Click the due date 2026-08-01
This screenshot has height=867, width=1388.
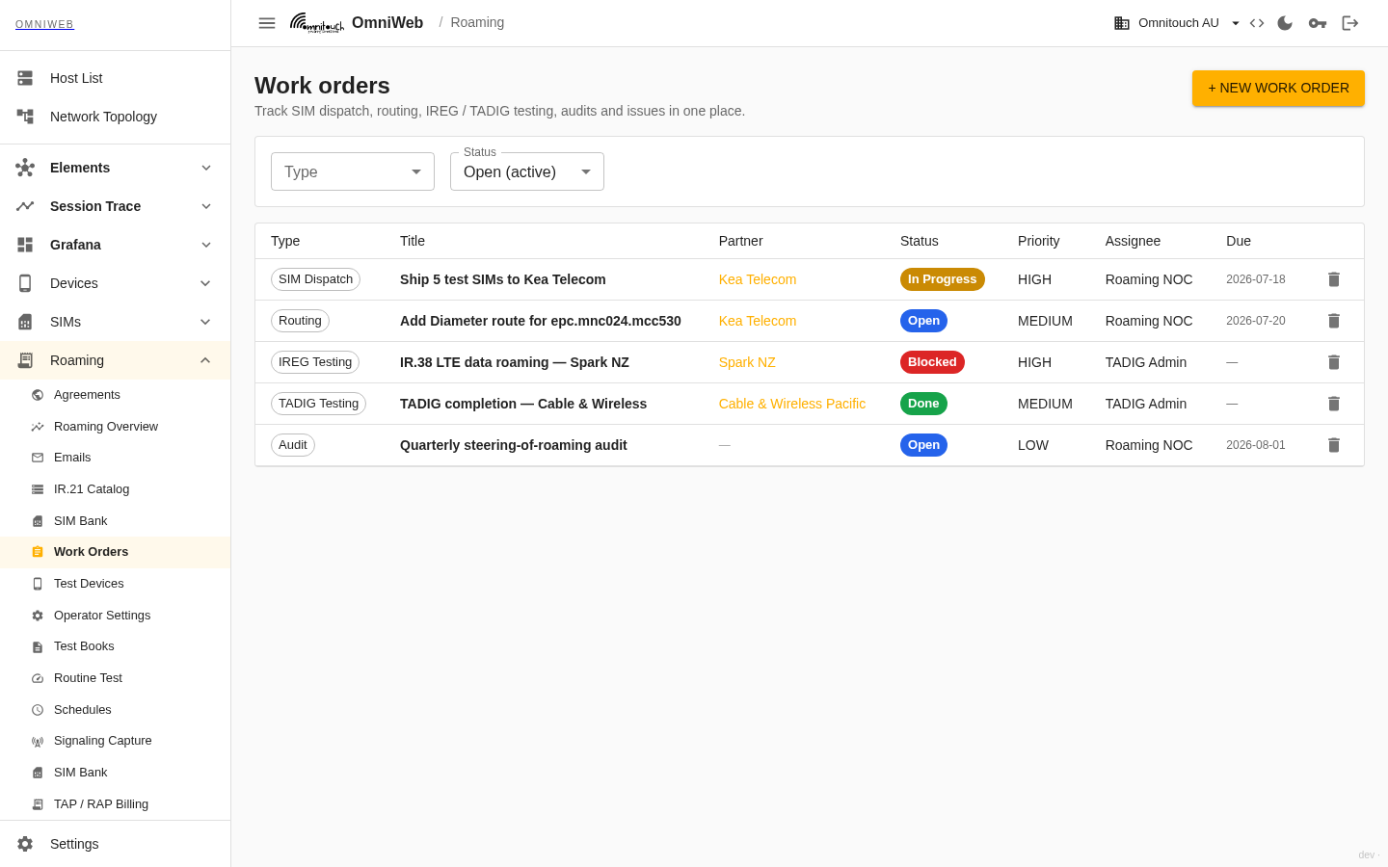point(1256,445)
